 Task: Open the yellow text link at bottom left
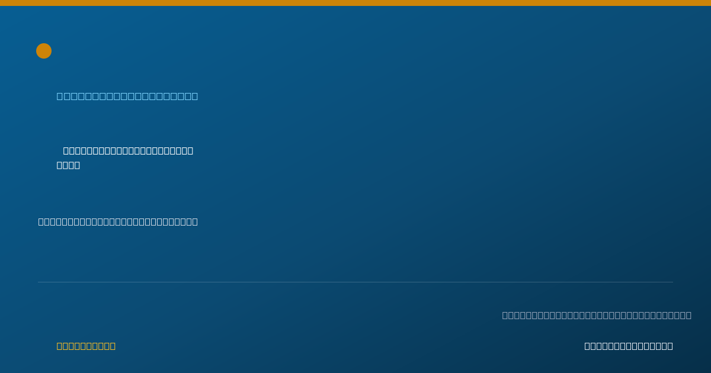(86, 346)
